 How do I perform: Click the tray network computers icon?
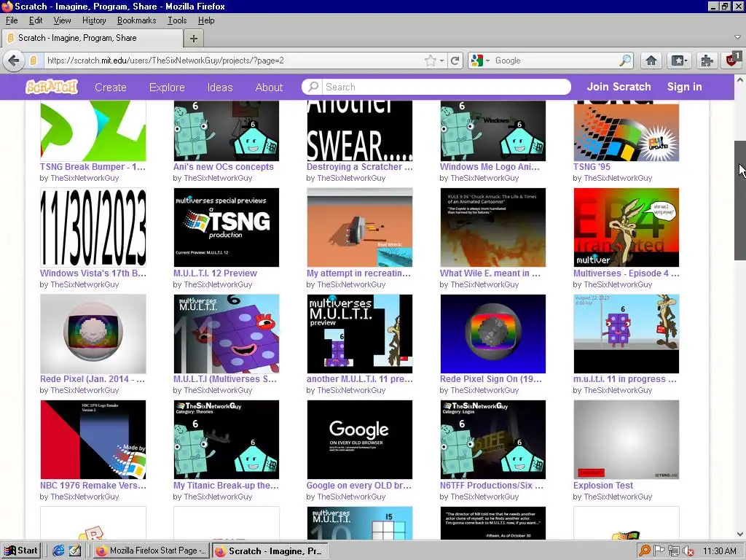[673, 551]
